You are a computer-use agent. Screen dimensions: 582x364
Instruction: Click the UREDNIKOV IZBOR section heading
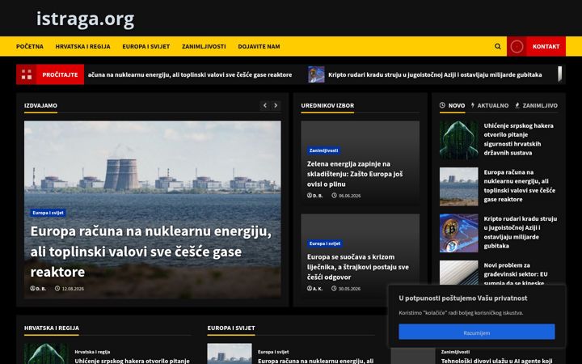(x=327, y=105)
